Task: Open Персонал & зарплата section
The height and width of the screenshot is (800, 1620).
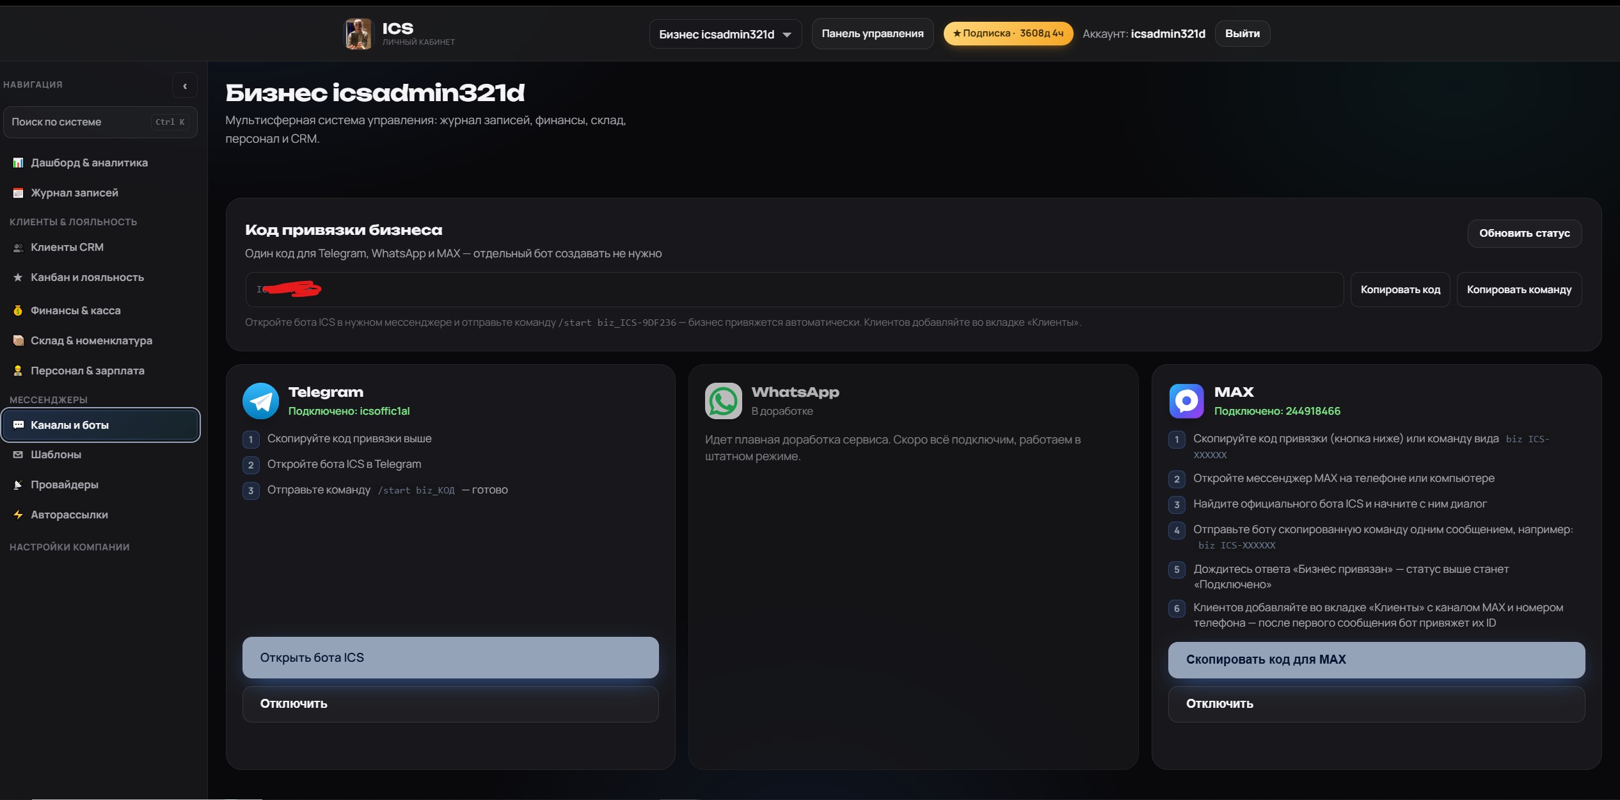Action: (x=100, y=371)
